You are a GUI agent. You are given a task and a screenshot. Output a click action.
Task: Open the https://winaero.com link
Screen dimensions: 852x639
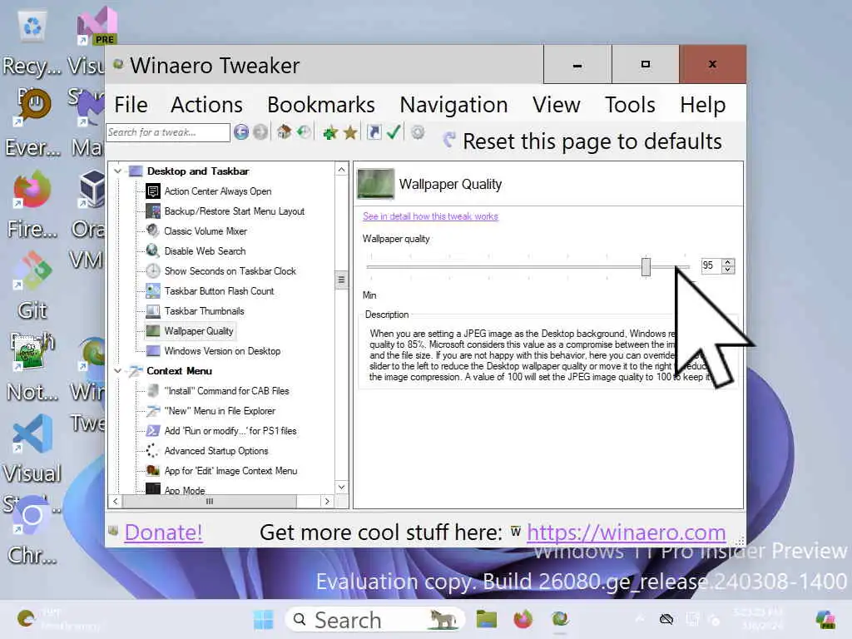(626, 532)
